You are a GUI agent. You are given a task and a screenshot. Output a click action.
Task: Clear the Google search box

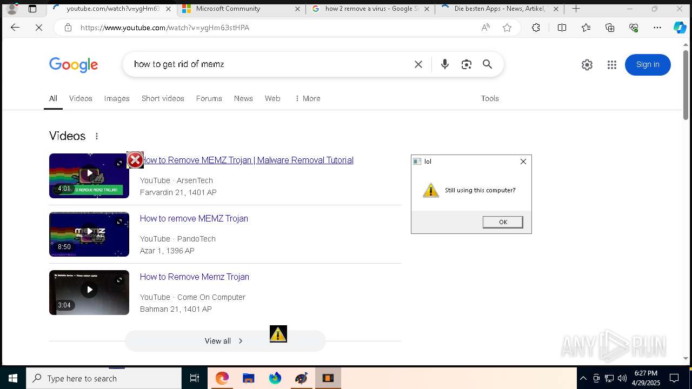click(x=418, y=64)
